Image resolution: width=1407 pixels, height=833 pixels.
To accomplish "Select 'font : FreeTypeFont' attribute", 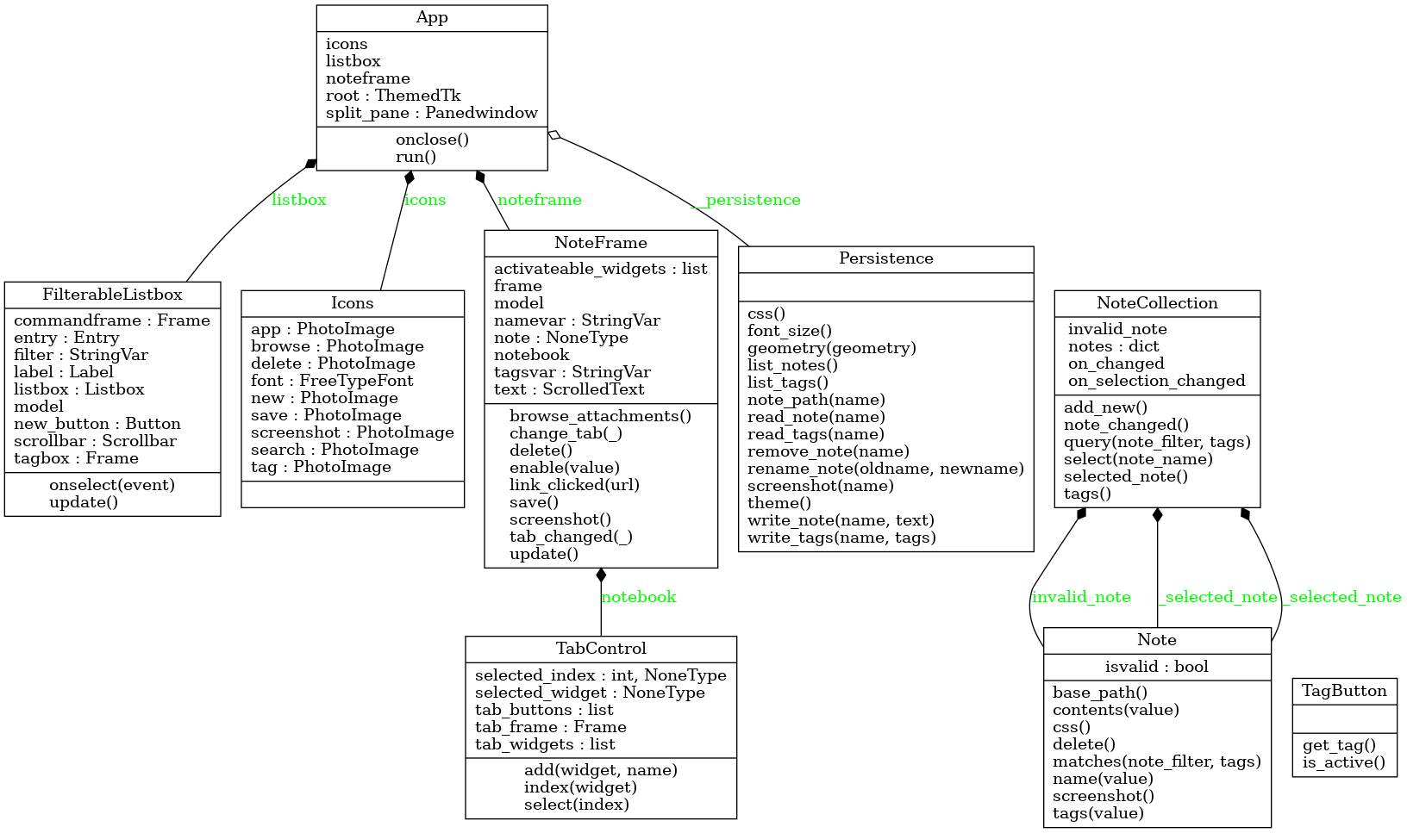I will point(332,381).
